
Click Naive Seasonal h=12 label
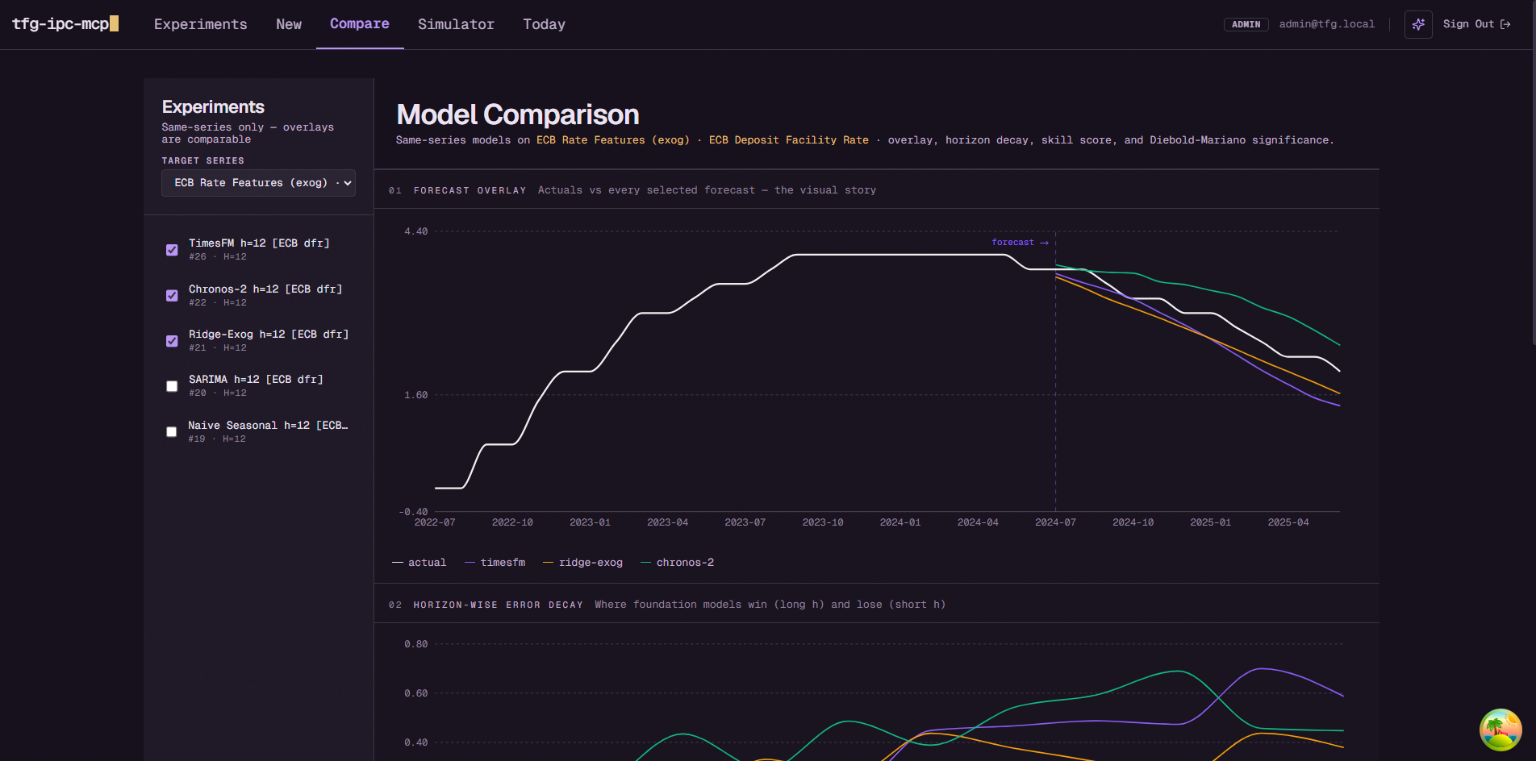(x=268, y=425)
